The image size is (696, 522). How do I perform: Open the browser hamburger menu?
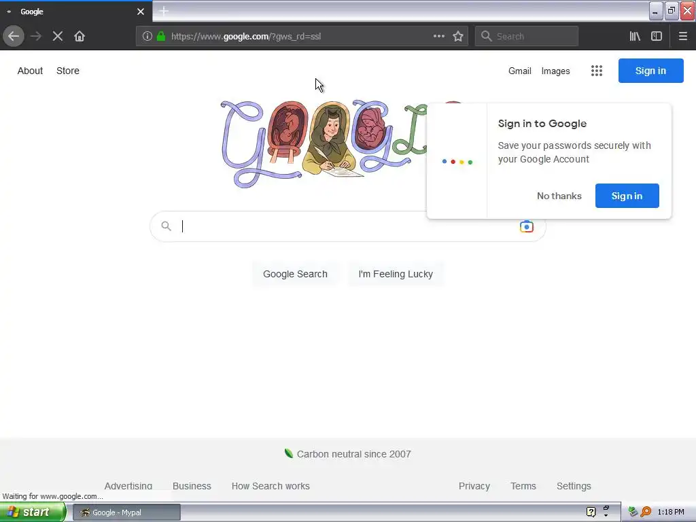[x=683, y=36]
